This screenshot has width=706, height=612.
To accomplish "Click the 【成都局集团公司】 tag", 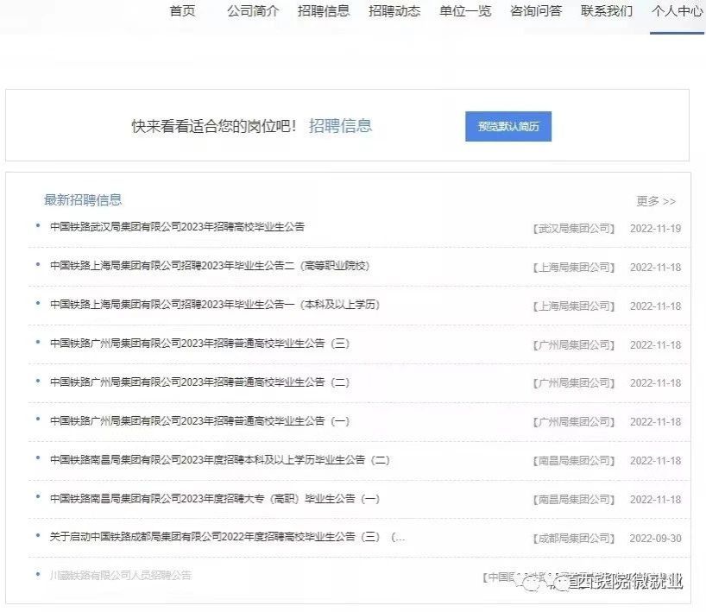I will click(x=574, y=538).
